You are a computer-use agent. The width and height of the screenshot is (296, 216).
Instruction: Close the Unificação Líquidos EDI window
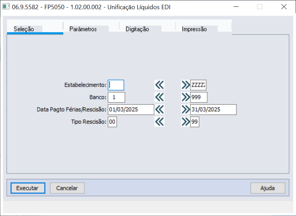284,7
